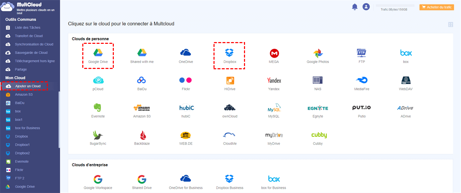Choose Cubby cloud

click(319, 135)
